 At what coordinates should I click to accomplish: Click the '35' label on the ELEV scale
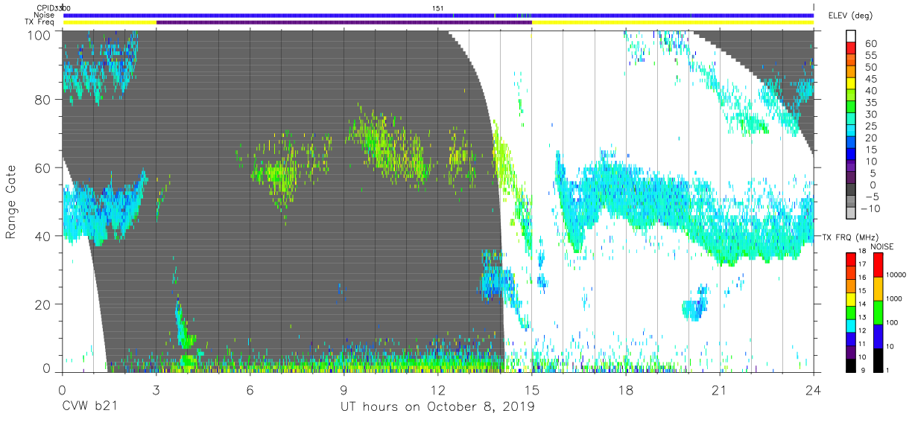(x=871, y=103)
